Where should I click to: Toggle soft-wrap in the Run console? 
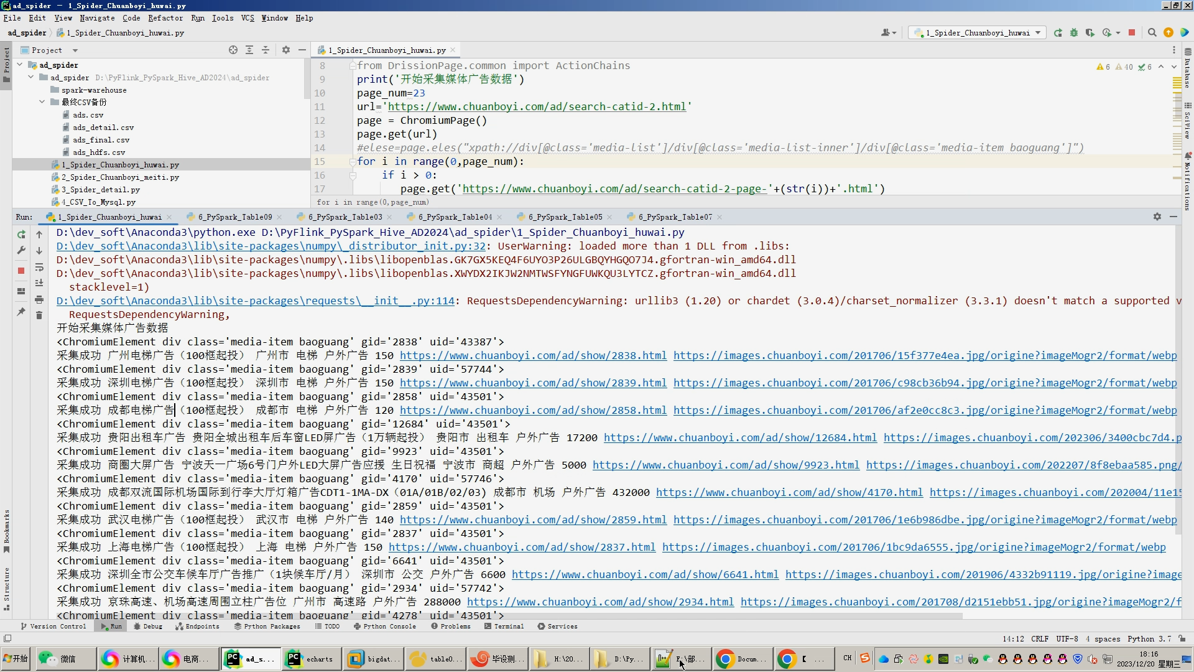39,267
